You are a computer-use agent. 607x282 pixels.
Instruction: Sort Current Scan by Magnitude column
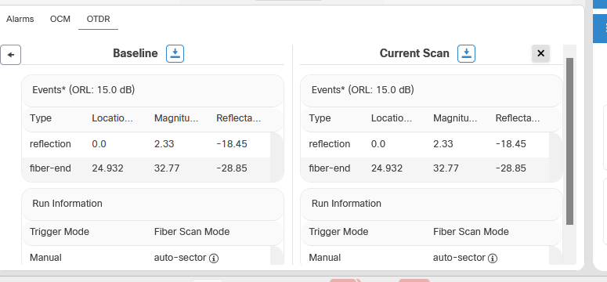click(x=455, y=118)
